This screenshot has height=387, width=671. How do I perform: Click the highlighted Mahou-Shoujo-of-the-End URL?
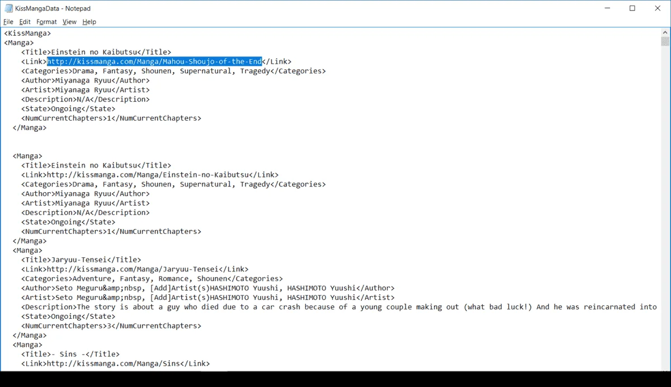point(154,61)
